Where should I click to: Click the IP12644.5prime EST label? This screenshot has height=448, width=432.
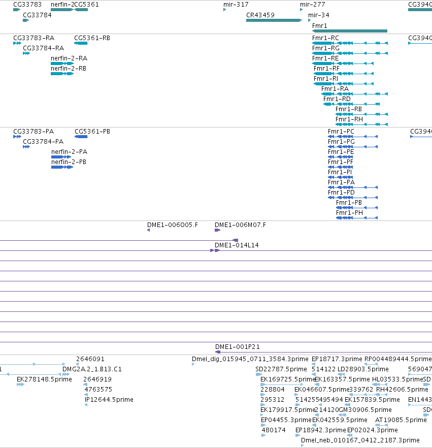[109, 400]
